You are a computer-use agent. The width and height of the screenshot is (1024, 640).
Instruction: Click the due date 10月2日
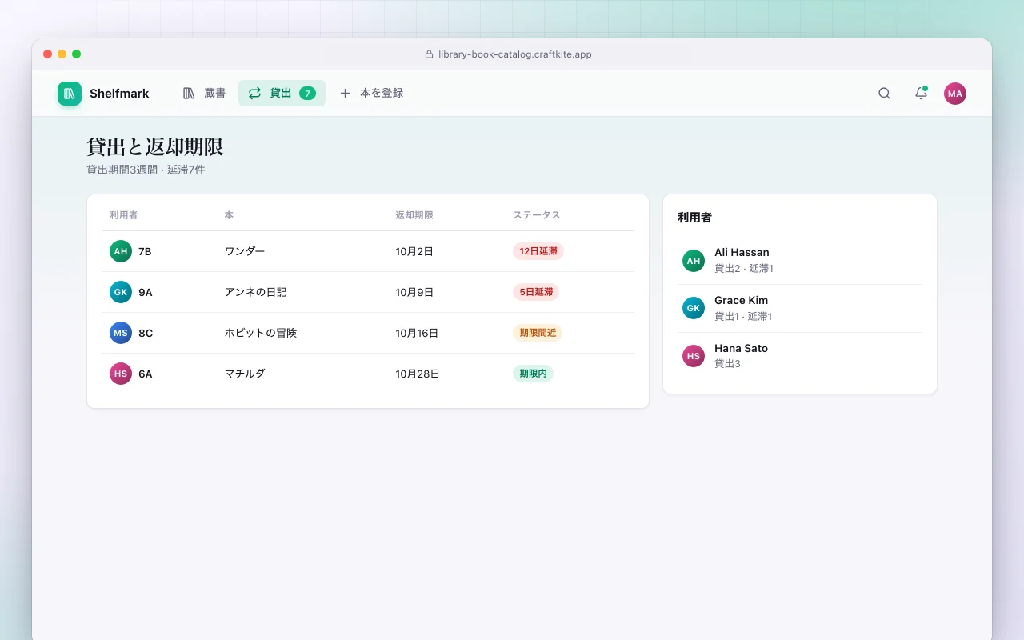[x=414, y=251]
